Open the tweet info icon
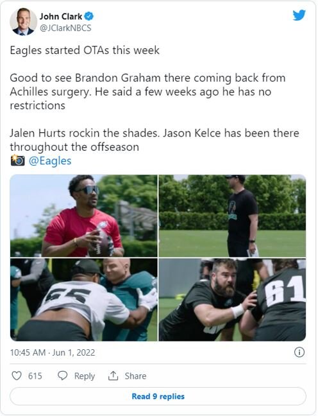318x416 pixels. (x=299, y=352)
